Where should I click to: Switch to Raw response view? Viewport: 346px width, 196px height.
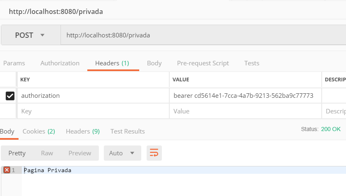click(47, 153)
